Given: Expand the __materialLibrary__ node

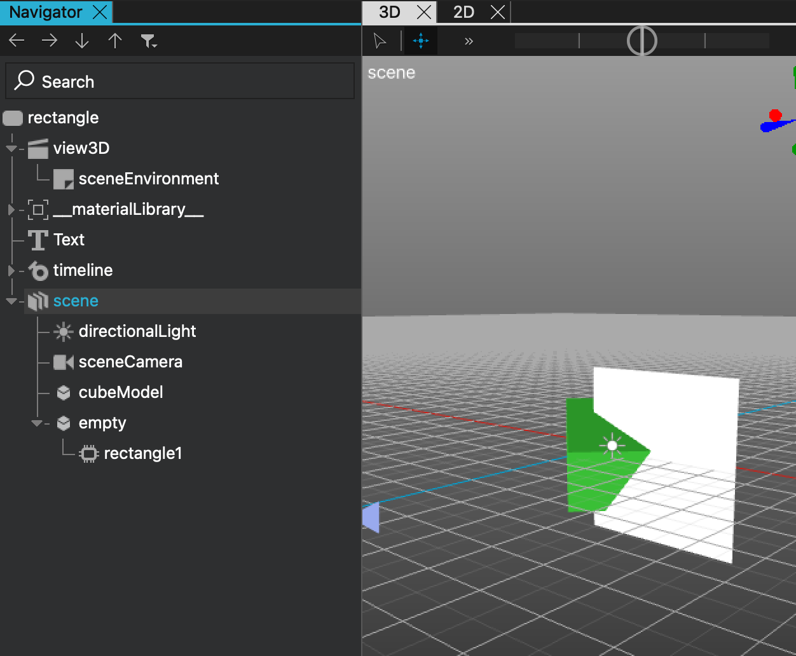Looking at the screenshot, I should (x=11, y=210).
